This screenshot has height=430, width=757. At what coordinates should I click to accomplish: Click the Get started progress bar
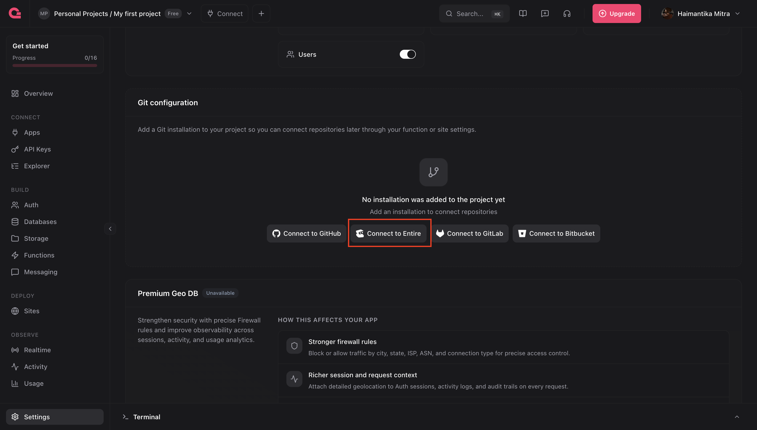click(x=55, y=65)
